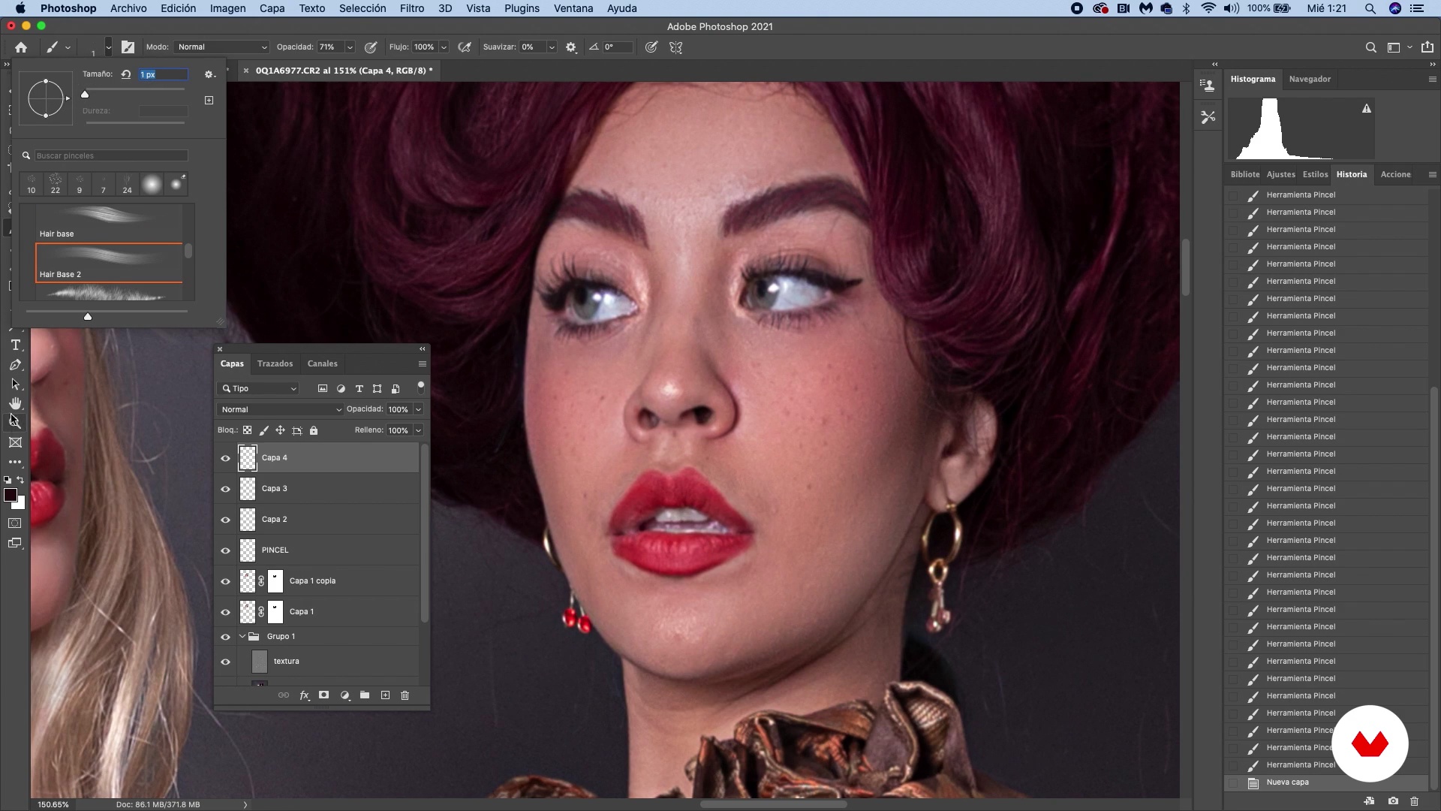
Task: Open symmetry paint options butterfly icon
Action: coord(676,47)
